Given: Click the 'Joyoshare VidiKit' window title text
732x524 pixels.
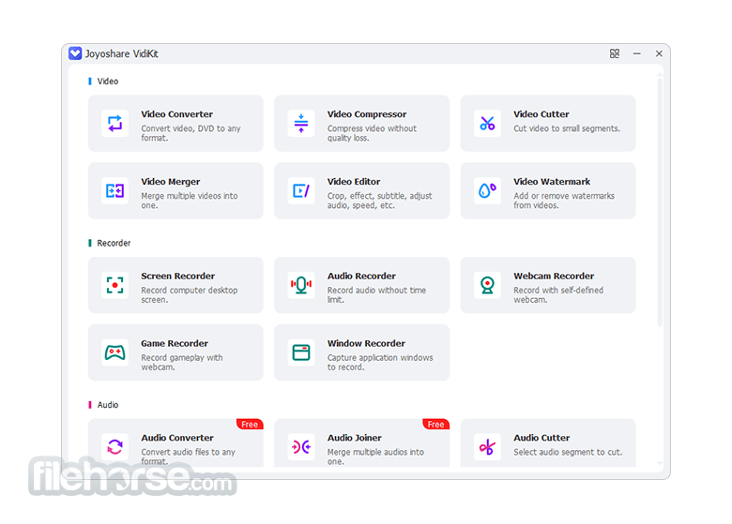Looking at the screenshot, I should coord(121,54).
